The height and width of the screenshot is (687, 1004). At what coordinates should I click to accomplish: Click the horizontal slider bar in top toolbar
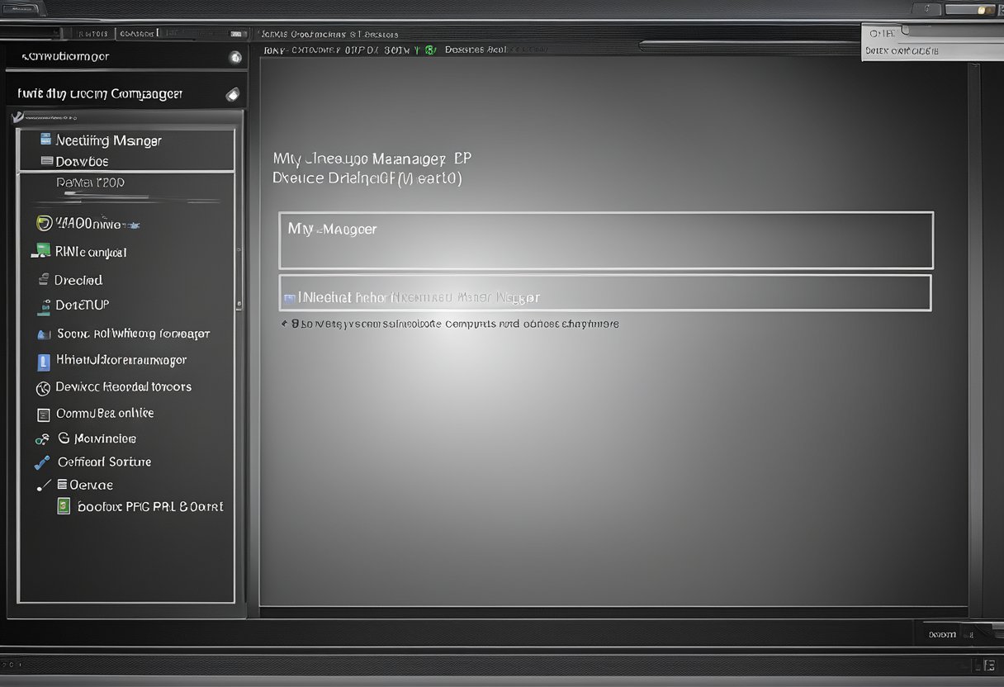point(743,45)
